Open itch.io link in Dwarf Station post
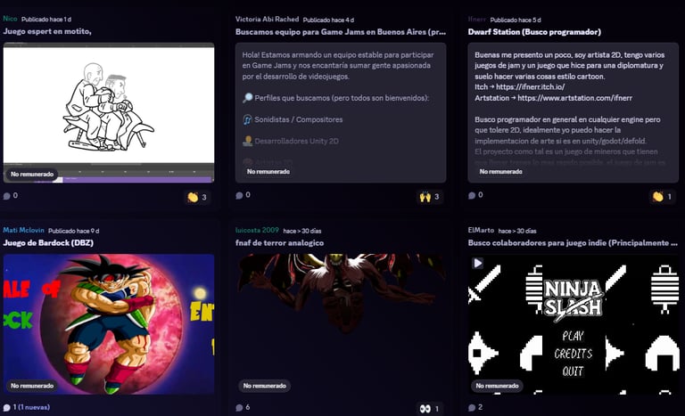 click(531, 87)
